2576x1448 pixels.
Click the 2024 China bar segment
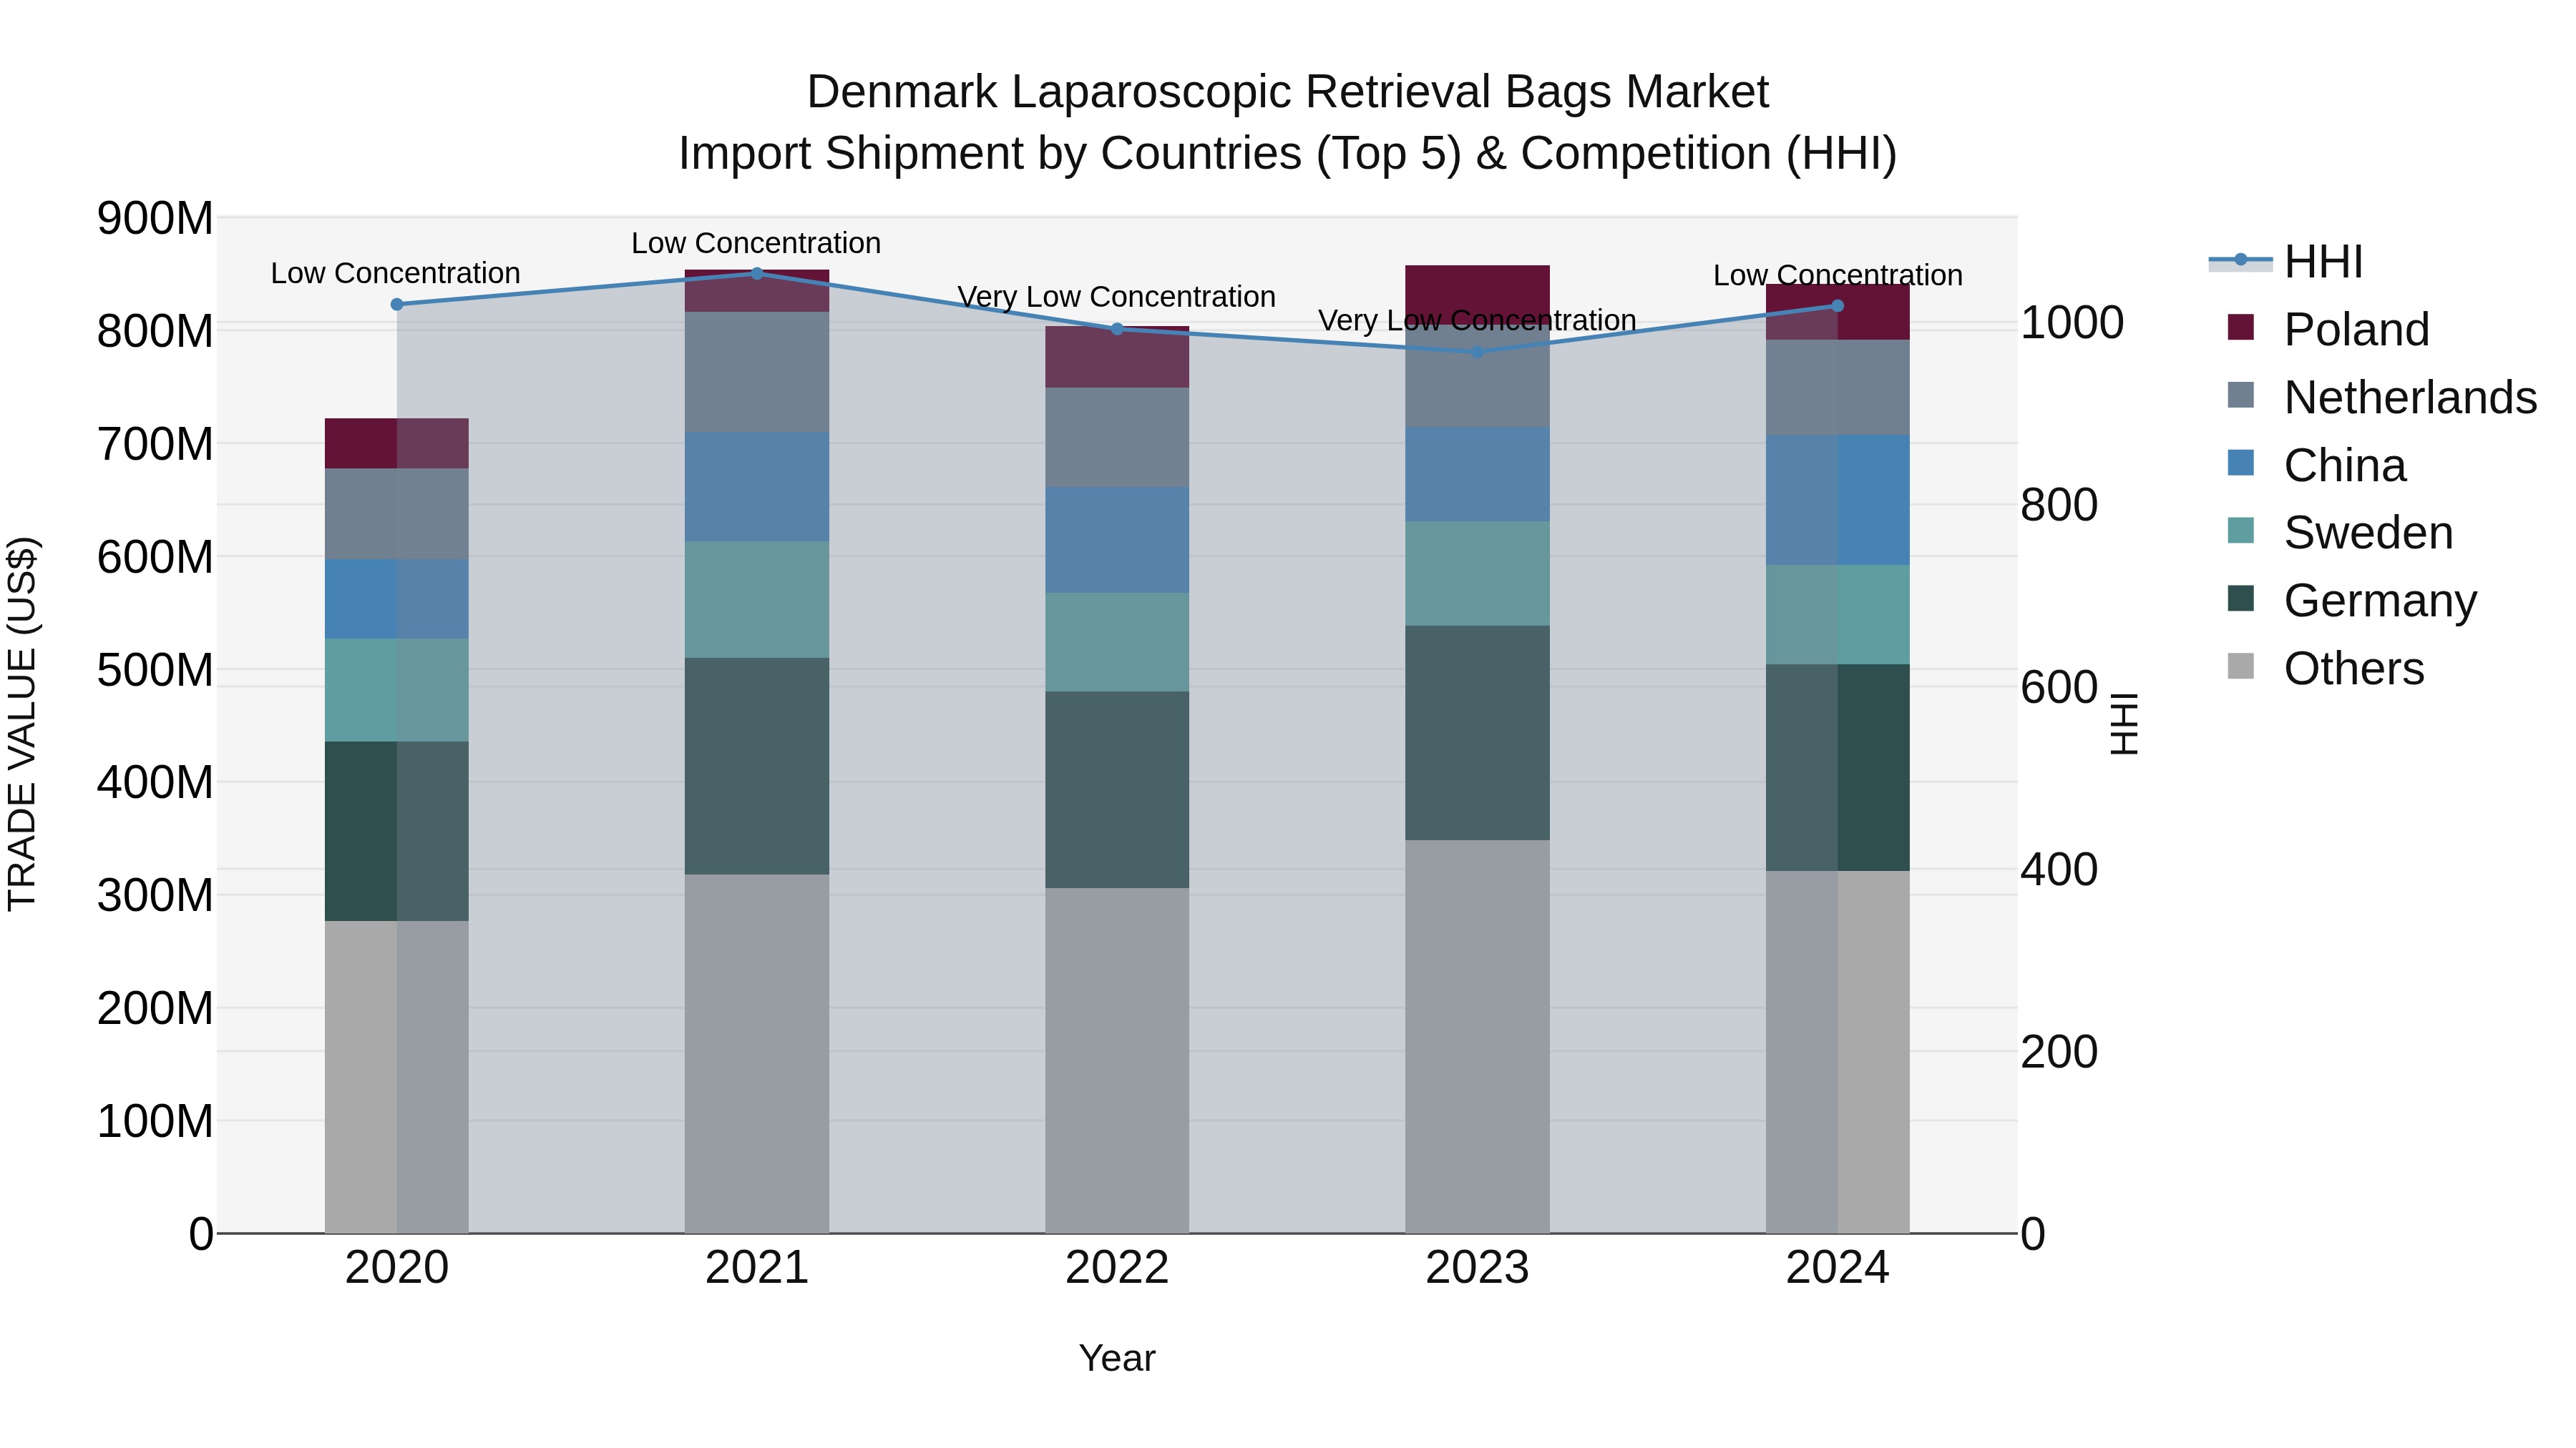[1838, 501]
